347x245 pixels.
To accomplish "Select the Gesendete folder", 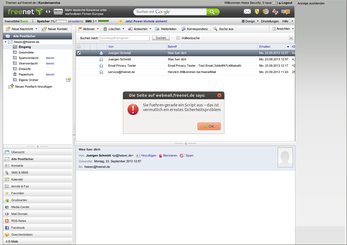I will 26,52.
